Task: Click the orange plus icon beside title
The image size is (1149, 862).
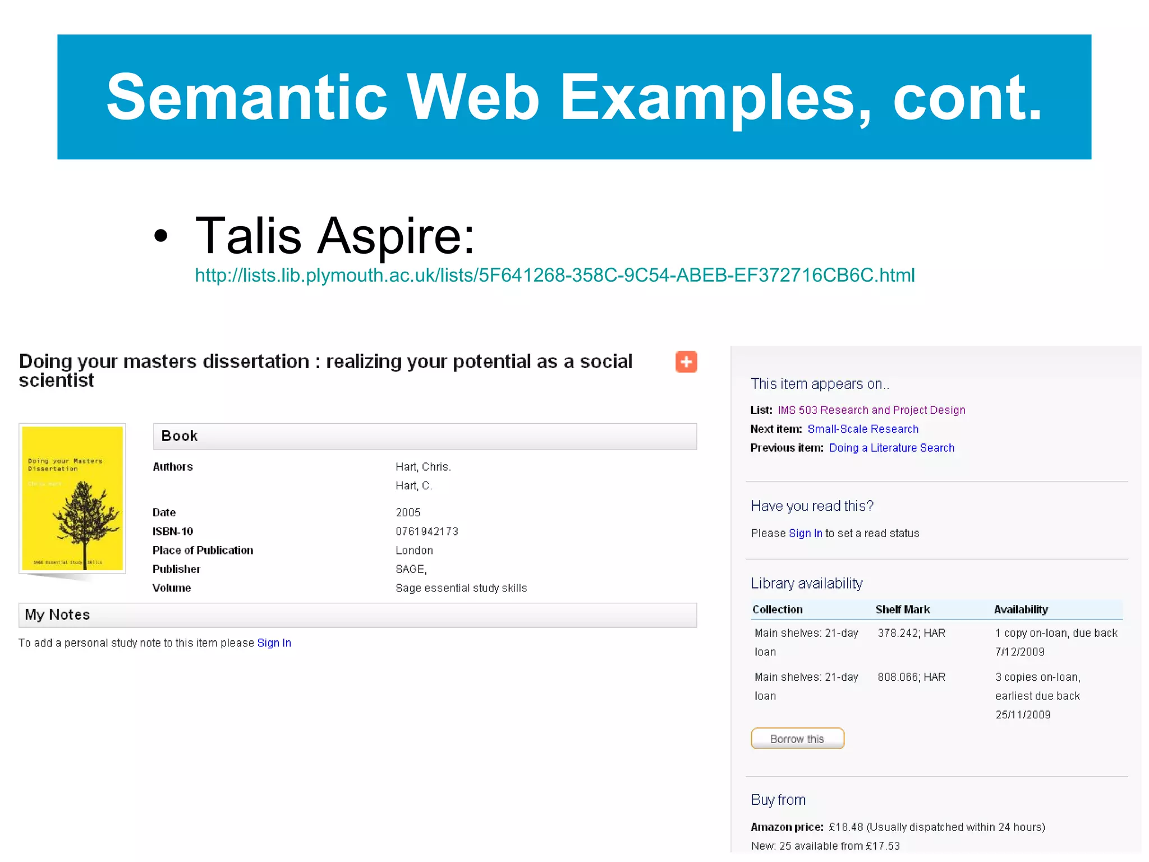Action: 686,362
